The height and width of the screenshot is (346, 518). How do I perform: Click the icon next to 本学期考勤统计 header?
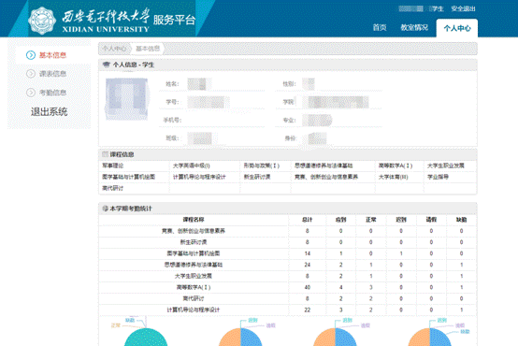pos(106,209)
